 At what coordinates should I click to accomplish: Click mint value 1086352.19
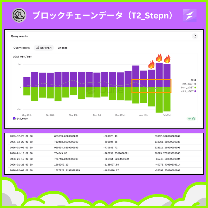(x=61, y=165)
